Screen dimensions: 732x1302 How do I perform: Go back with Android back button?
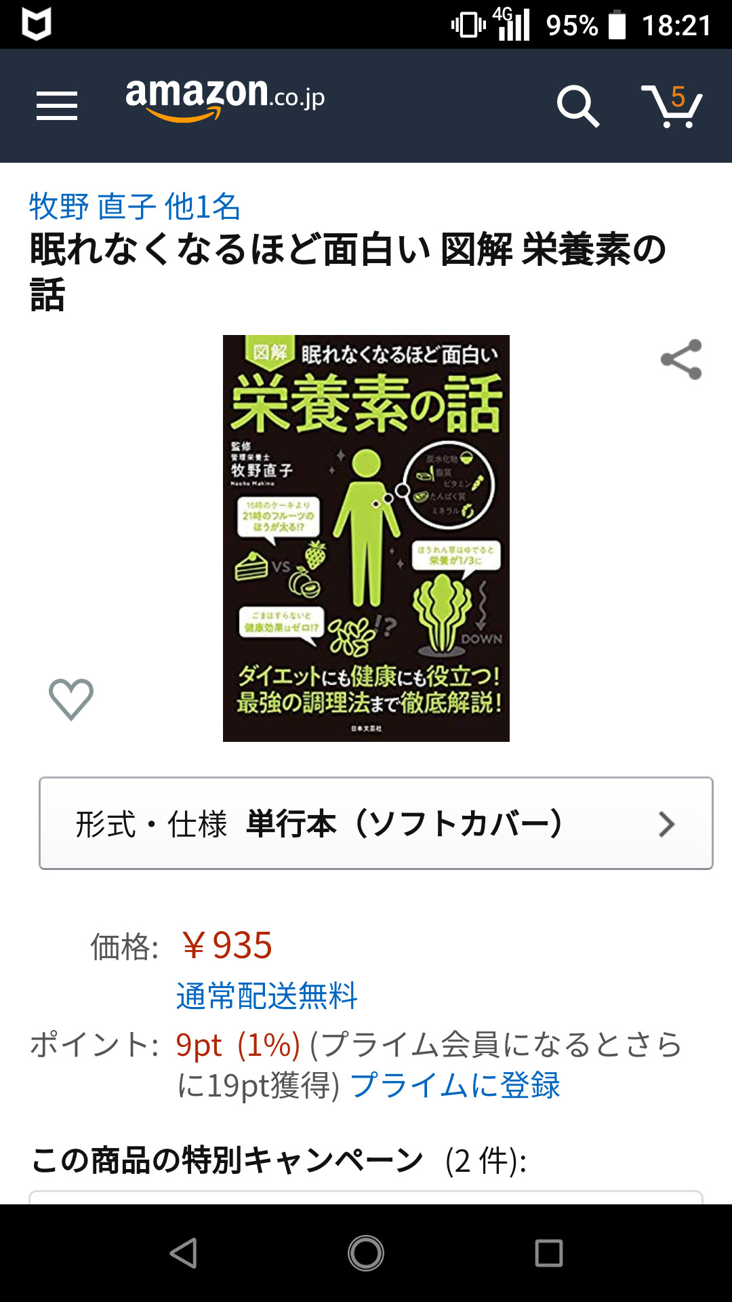coord(183,1253)
